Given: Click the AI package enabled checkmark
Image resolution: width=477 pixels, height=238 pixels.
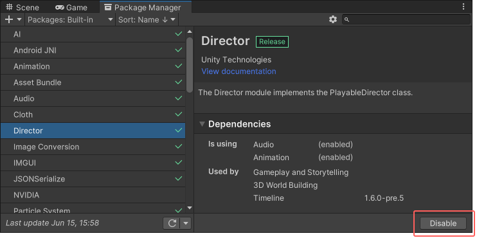Looking at the screenshot, I should pos(179,34).
